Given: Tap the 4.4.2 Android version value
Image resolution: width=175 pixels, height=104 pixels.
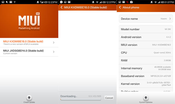Looking at the screenshot, I should [x=168, y=37].
